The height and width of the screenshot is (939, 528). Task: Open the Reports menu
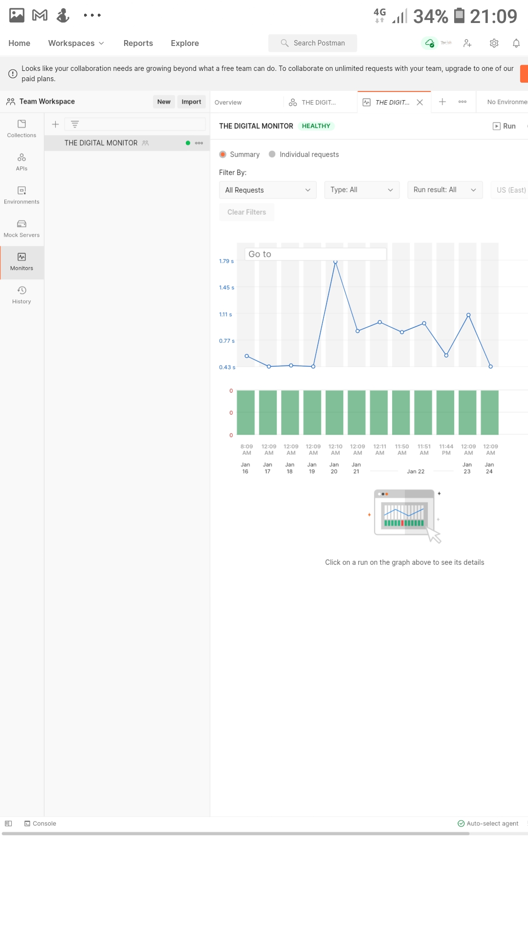tap(138, 43)
